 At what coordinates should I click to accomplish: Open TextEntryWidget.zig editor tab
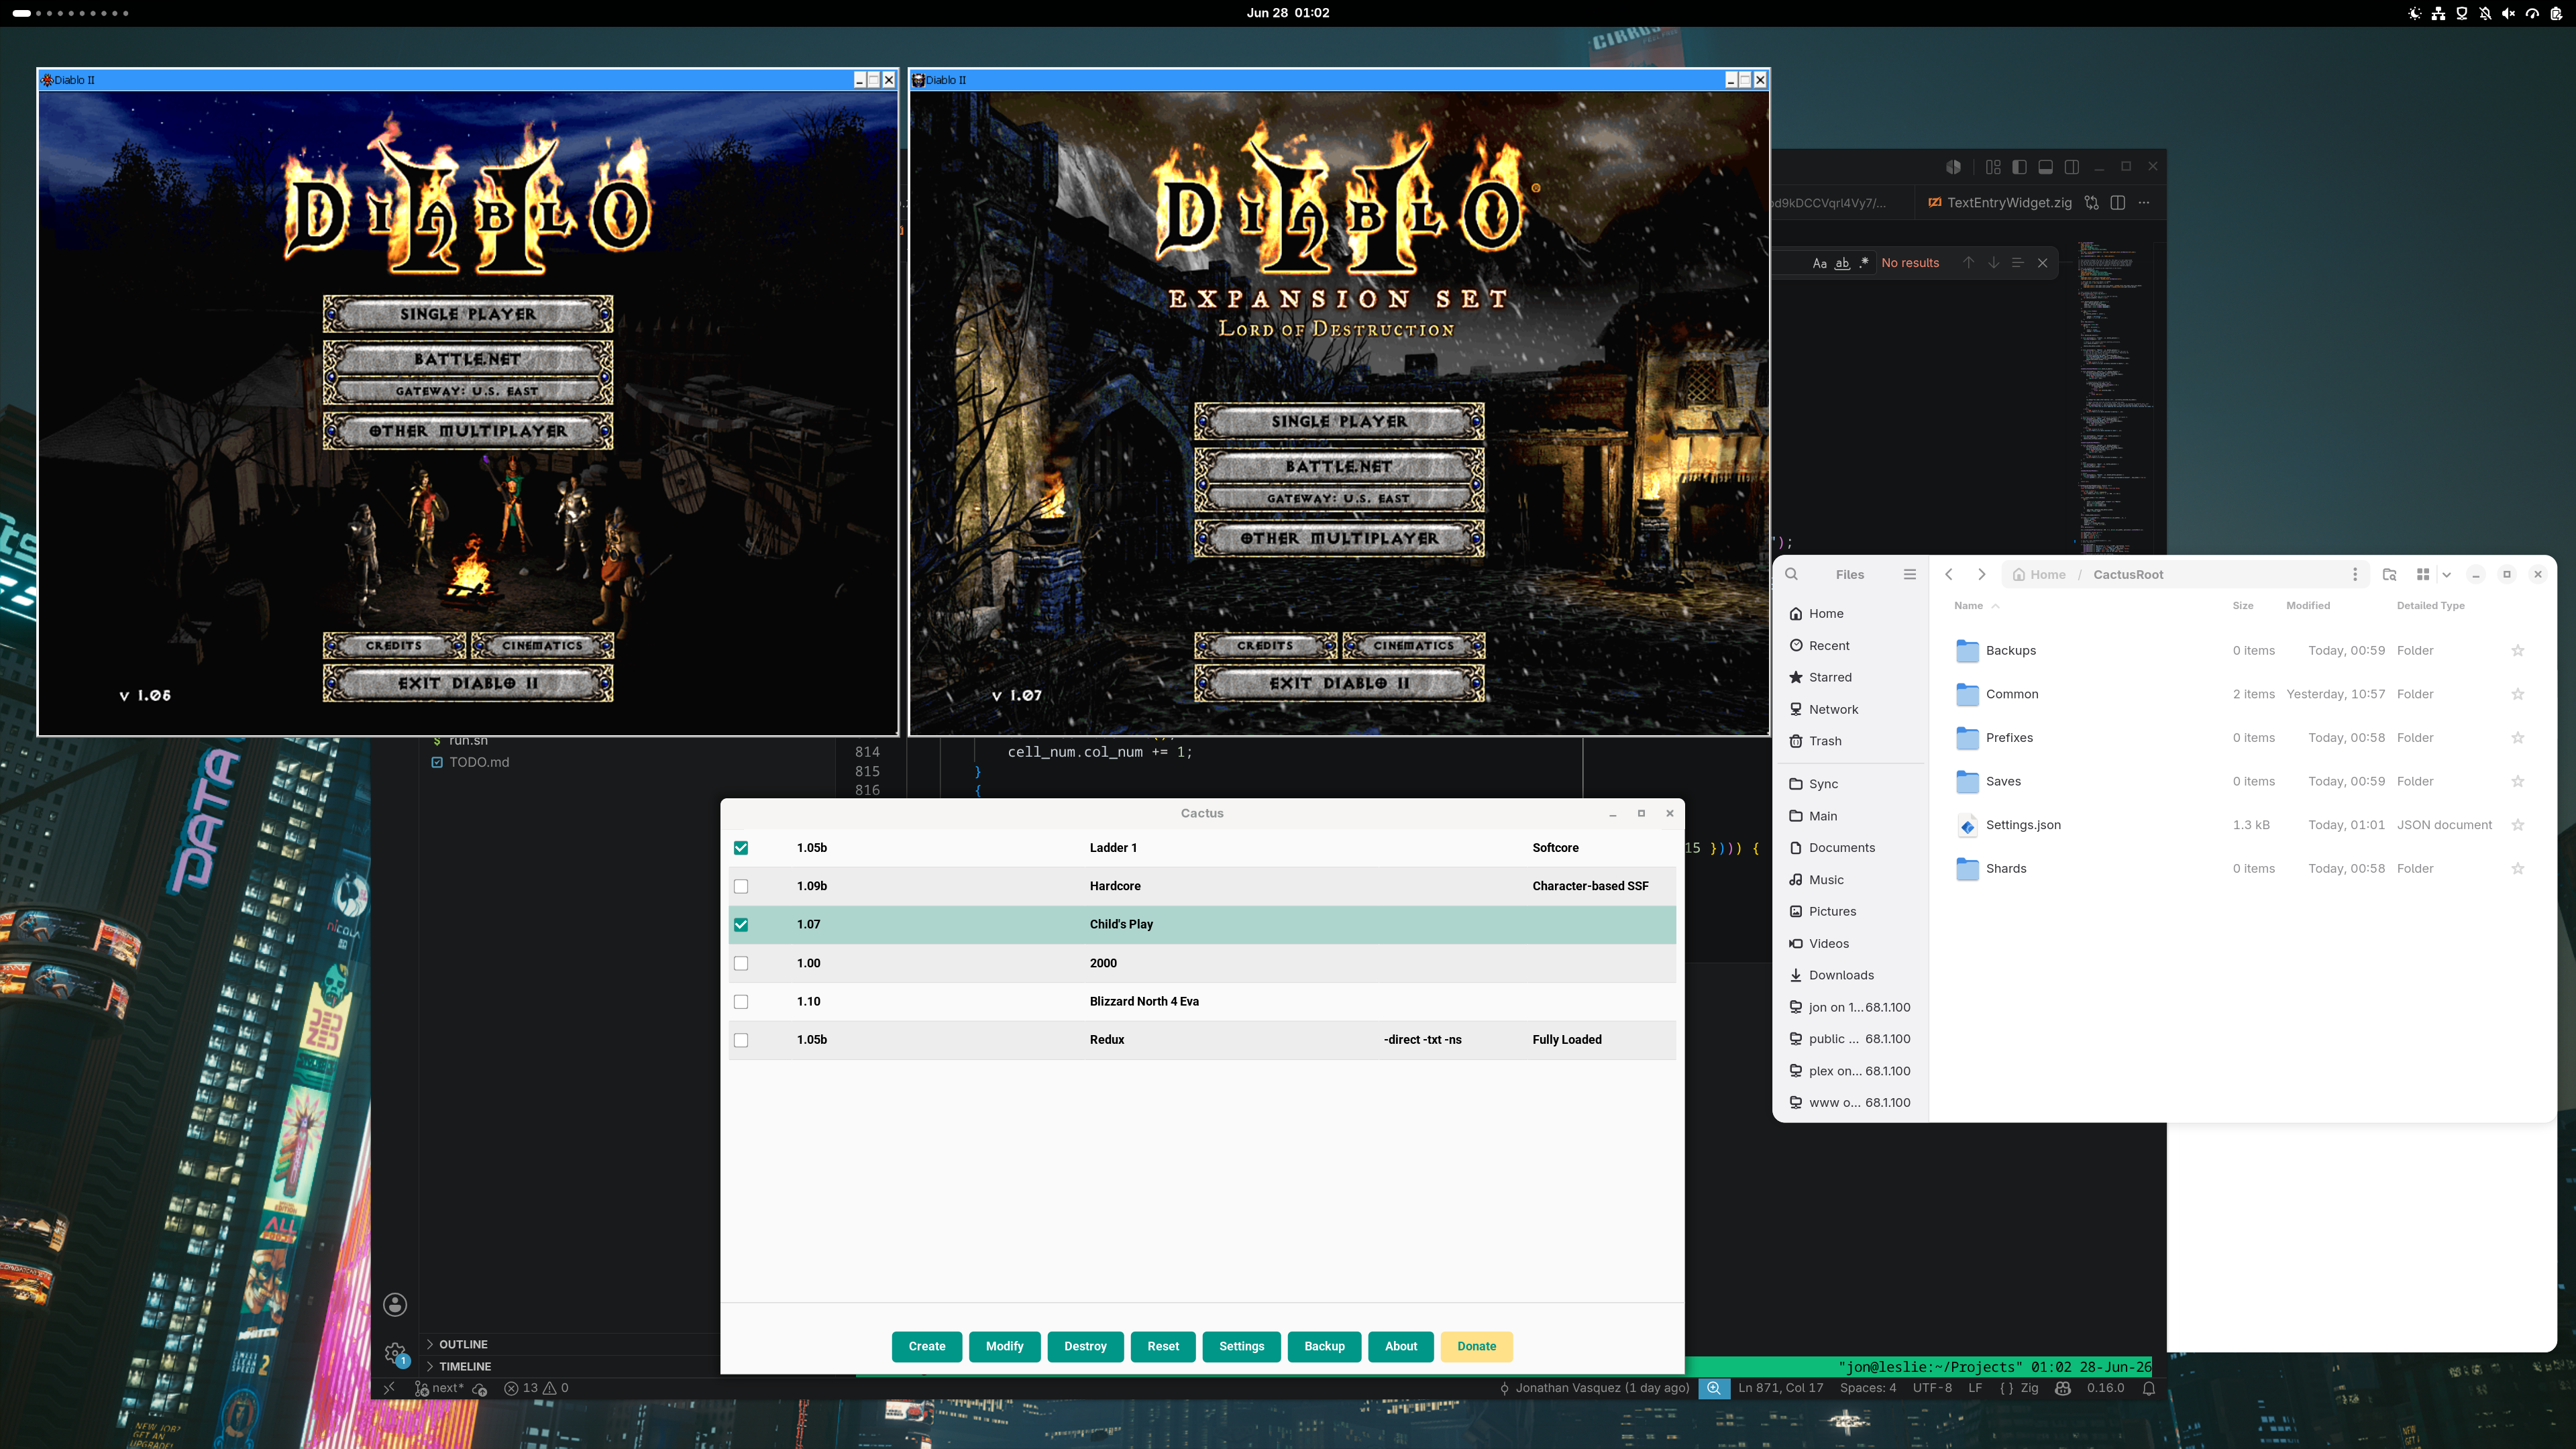tap(1999, 203)
